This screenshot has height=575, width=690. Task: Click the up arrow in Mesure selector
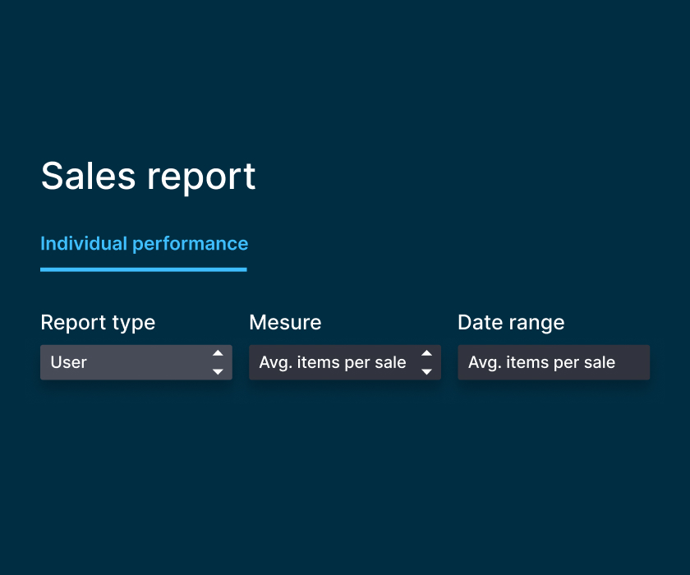point(426,353)
